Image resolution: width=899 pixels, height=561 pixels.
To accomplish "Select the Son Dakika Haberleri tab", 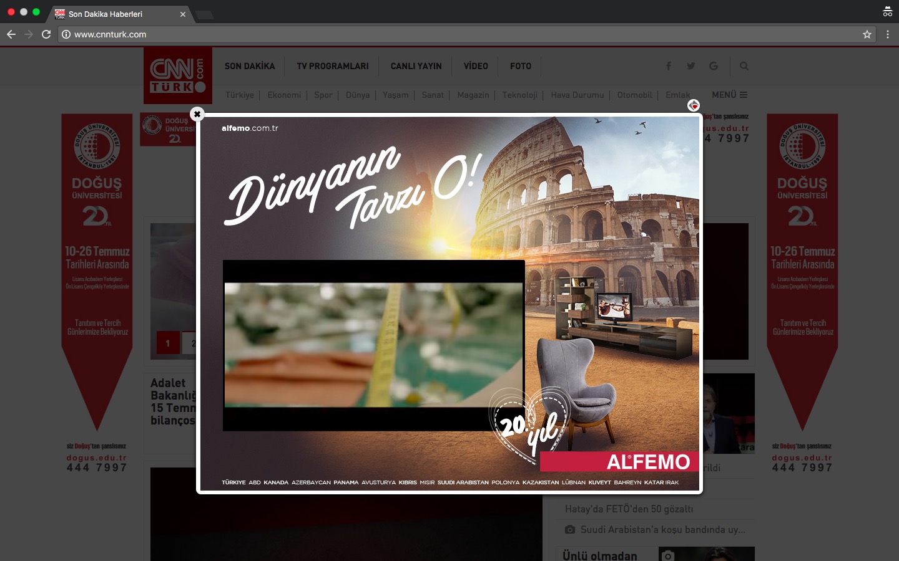I will [x=120, y=14].
